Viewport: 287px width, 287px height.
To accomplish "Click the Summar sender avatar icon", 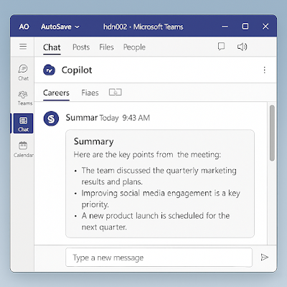I will [51, 118].
